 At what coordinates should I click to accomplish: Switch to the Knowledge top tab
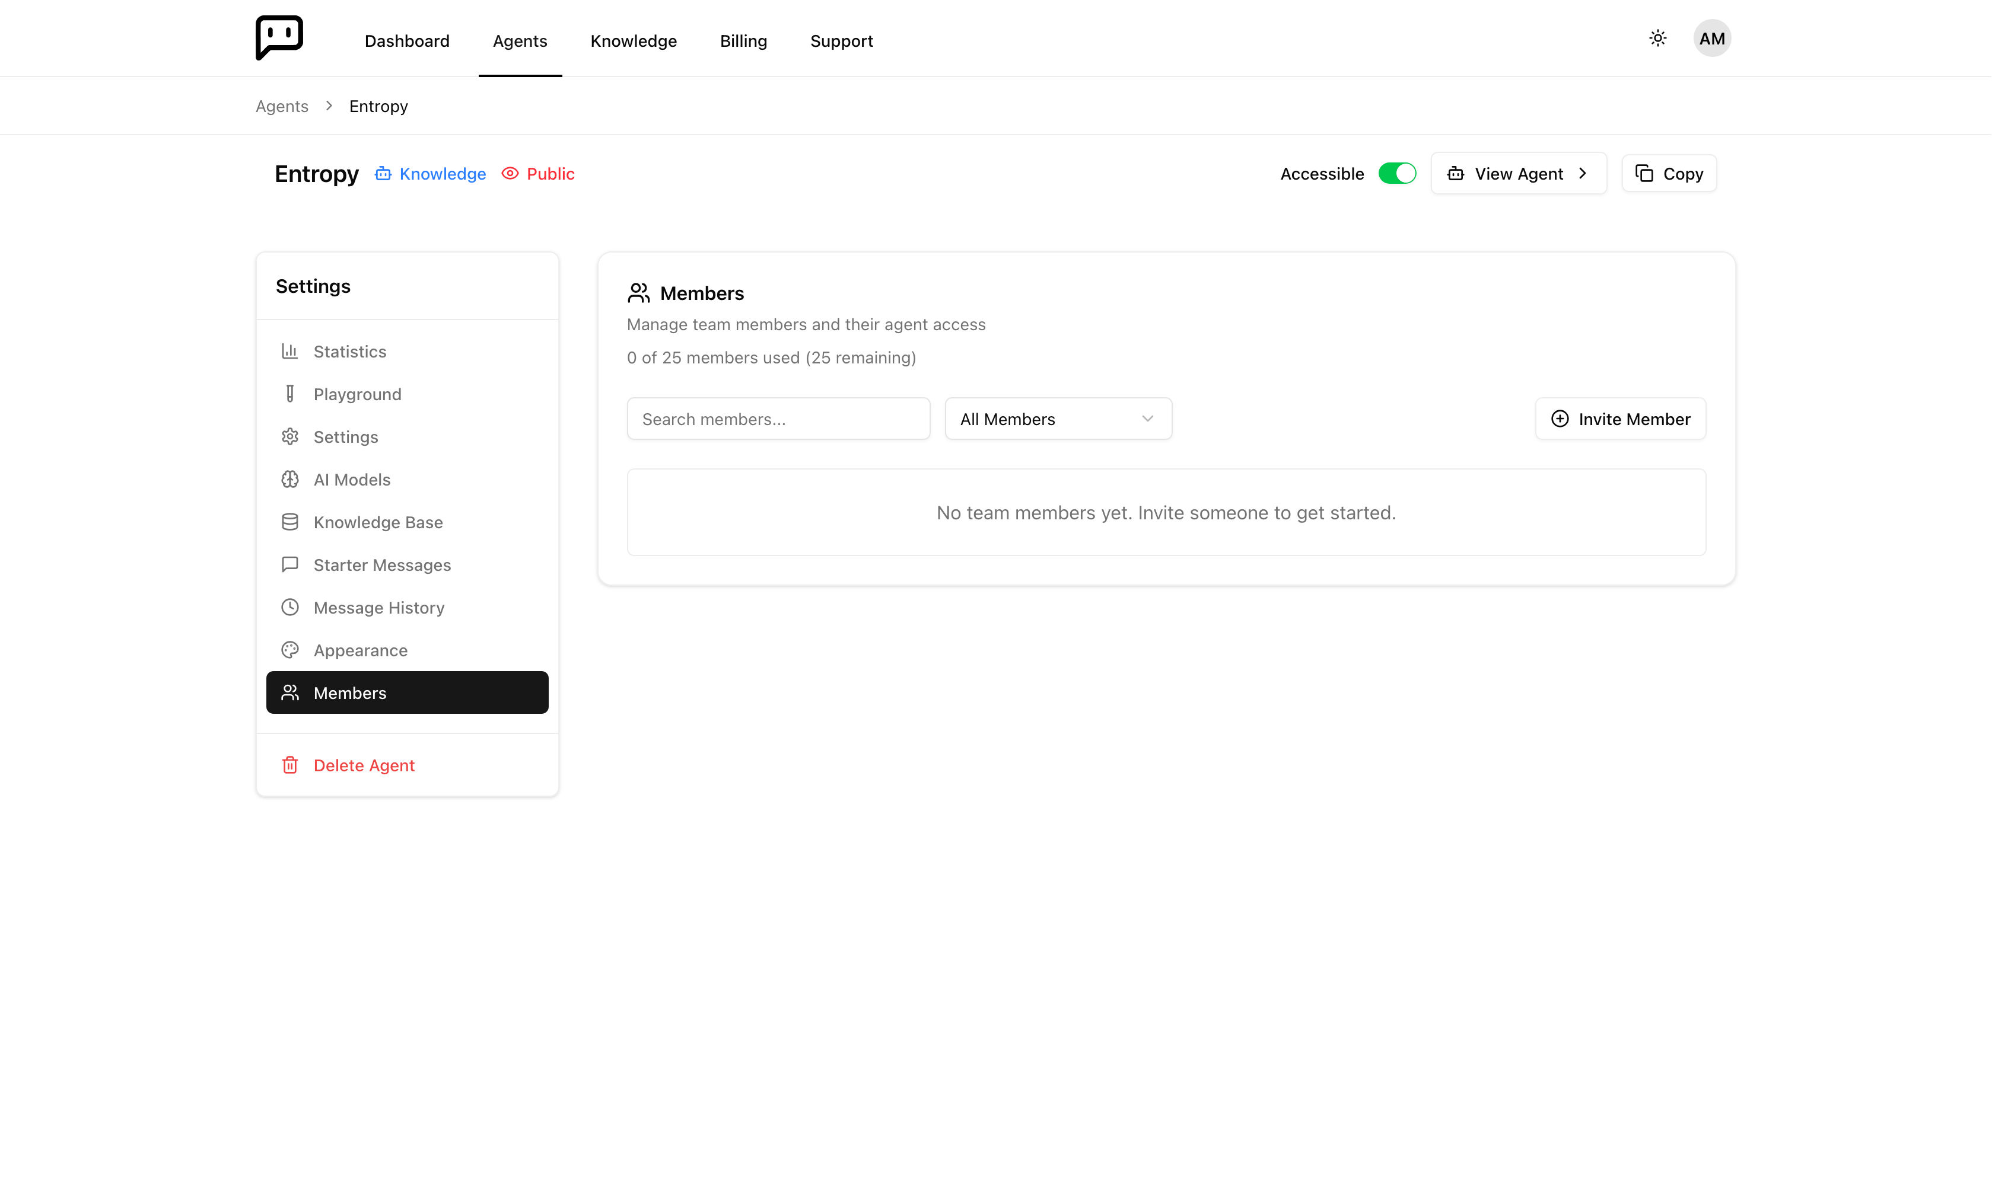(x=634, y=40)
